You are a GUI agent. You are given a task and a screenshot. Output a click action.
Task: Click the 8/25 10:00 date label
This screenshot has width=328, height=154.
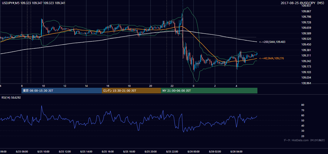click(x=43, y=151)
